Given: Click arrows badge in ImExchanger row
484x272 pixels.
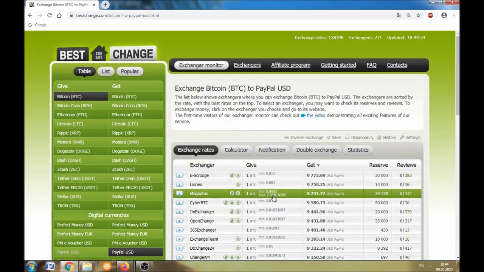Looking at the screenshot, I should 232,212.
